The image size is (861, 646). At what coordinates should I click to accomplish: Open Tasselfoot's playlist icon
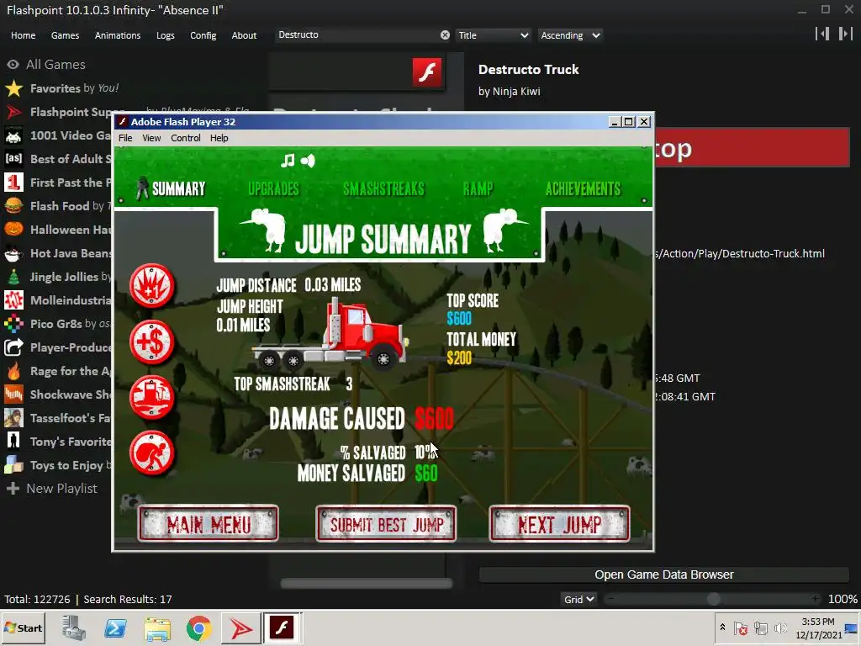click(13, 418)
